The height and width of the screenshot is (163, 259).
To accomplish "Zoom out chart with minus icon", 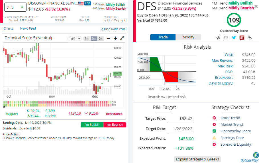I will (109, 38).
